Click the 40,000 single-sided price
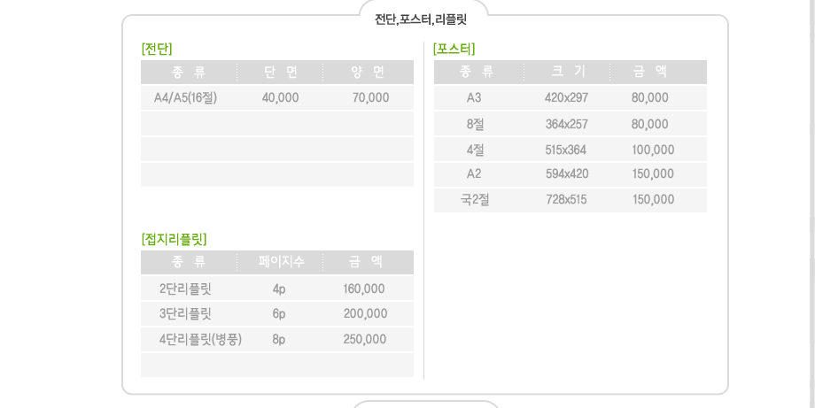This screenshot has width=815, height=408. [280, 97]
